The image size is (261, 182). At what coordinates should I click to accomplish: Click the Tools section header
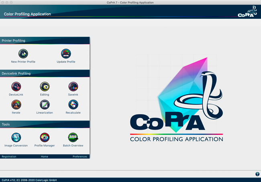[45, 124]
